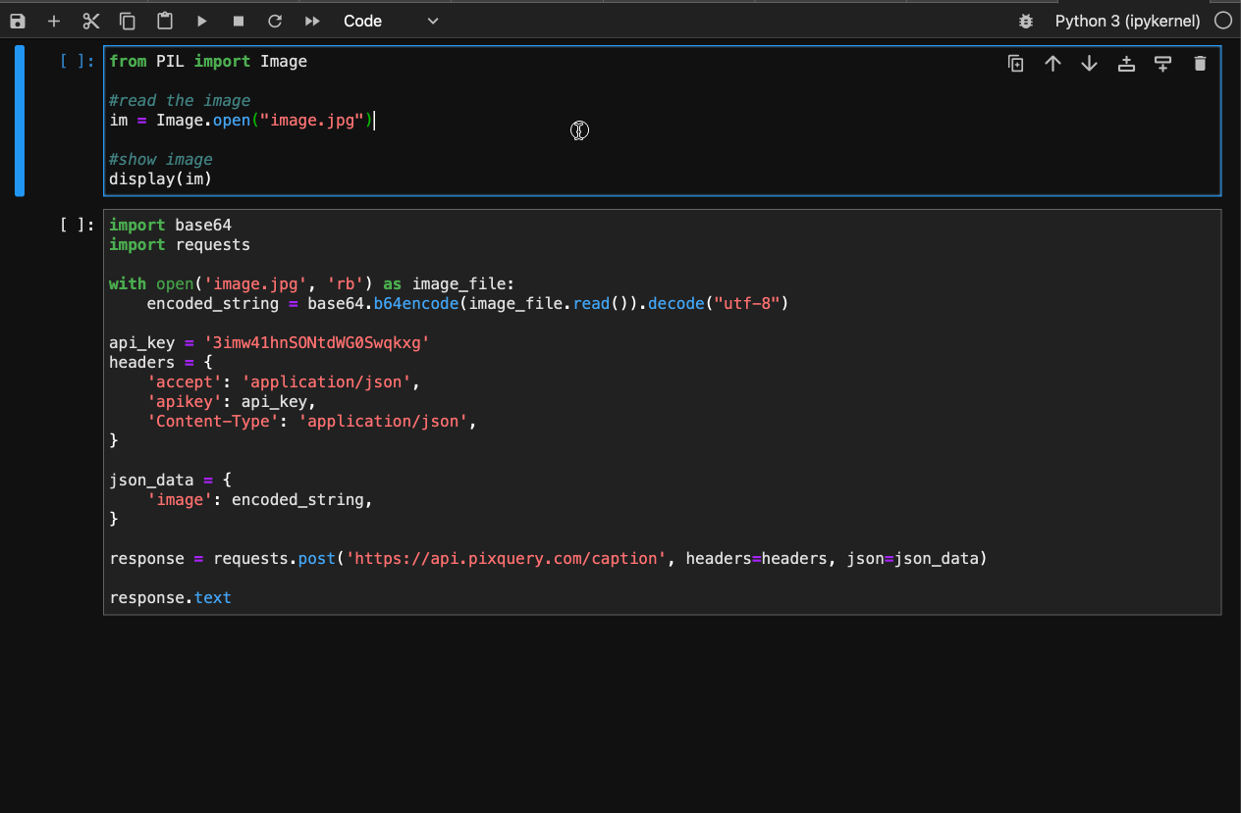Image resolution: width=1241 pixels, height=813 pixels.
Task: Run the selected cell
Action: 202,21
